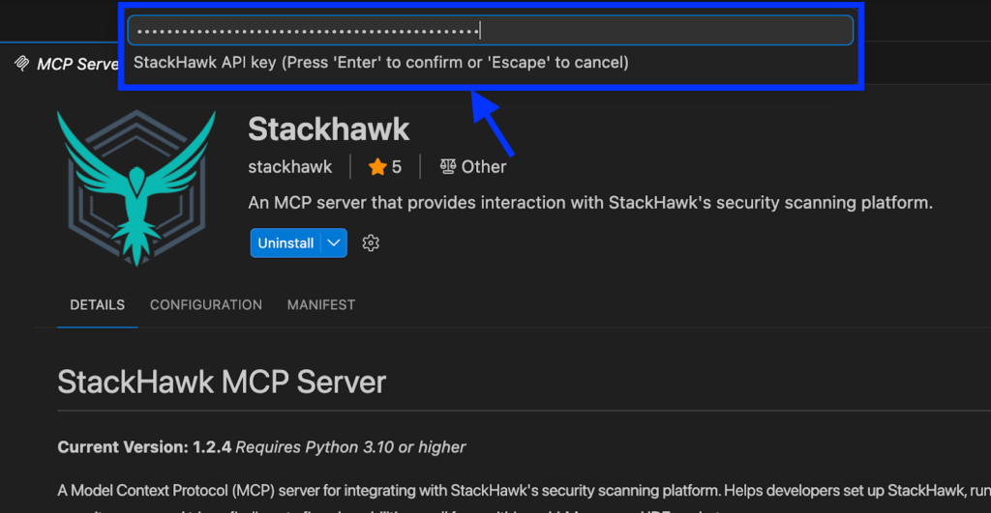Click the star rating icon
This screenshot has height=513, width=991.
(377, 166)
